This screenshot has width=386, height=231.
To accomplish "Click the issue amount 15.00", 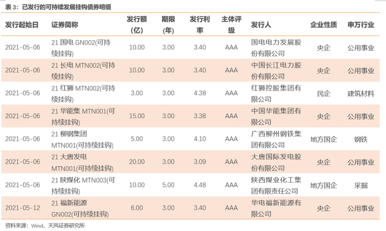I will (x=137, y=116).
